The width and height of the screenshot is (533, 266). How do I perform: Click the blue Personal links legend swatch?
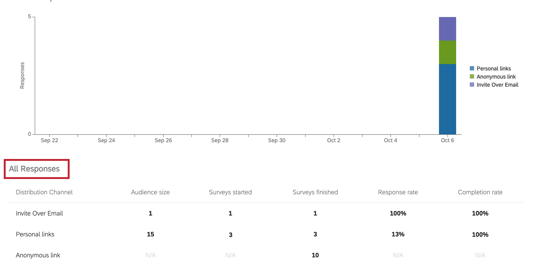tap(472, 69)
